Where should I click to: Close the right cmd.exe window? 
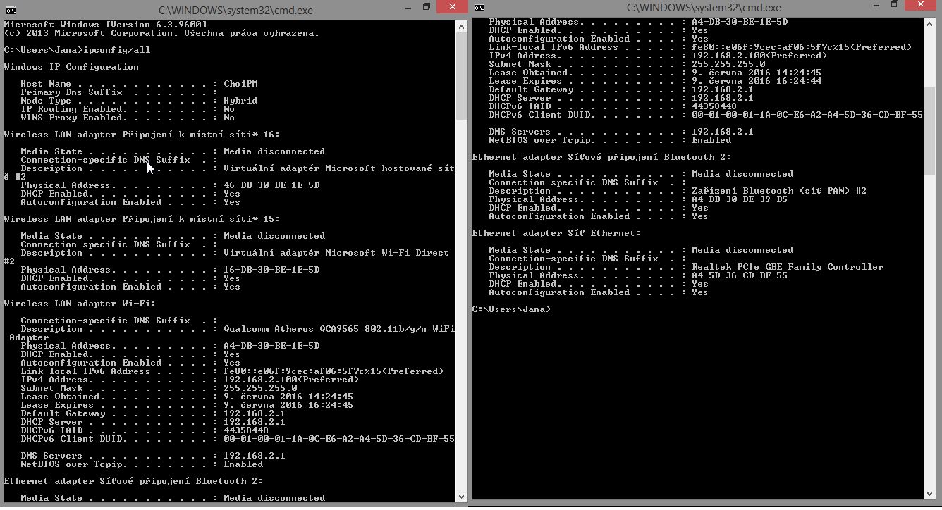click(920, 5)
